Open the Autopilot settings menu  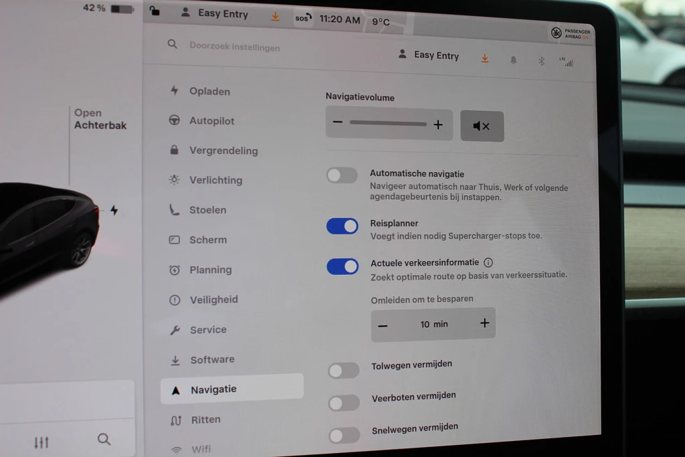click(x=211, y=121)
